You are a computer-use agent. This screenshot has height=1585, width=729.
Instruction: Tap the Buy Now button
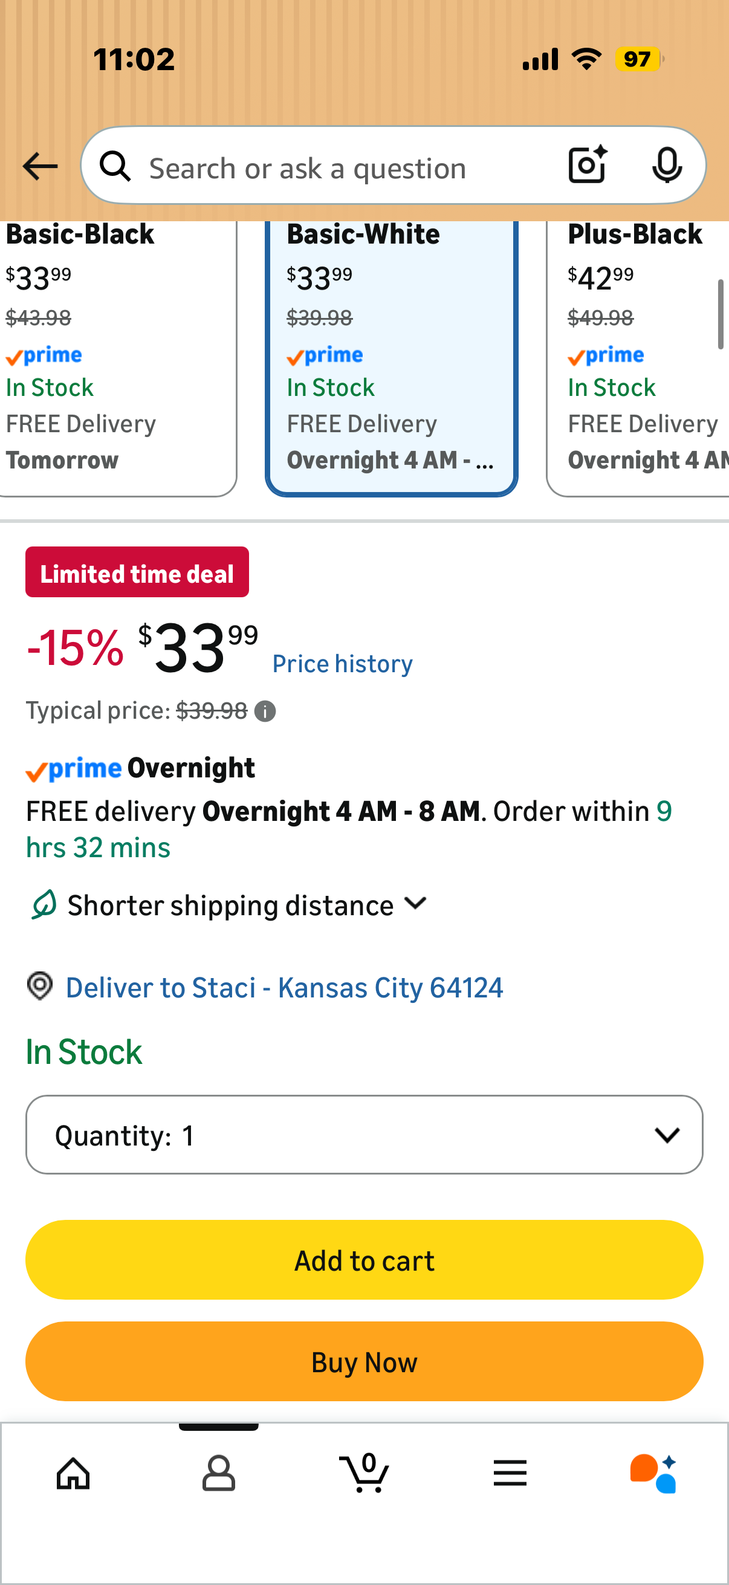click(364, 1363)
